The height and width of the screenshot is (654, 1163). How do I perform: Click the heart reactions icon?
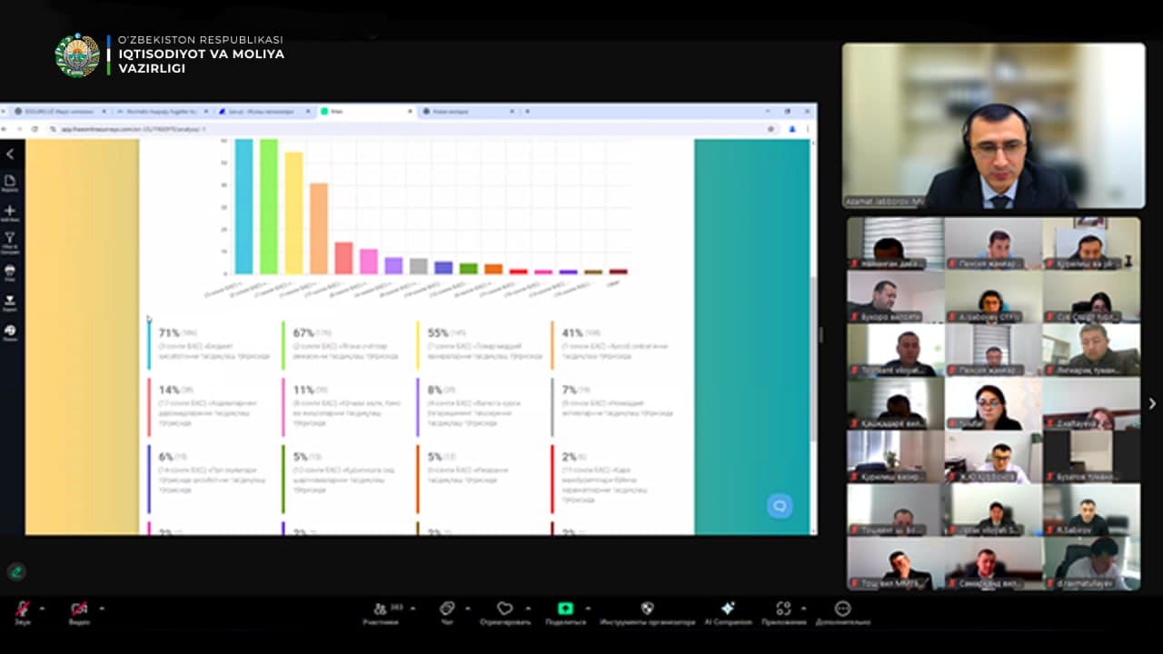504,609
